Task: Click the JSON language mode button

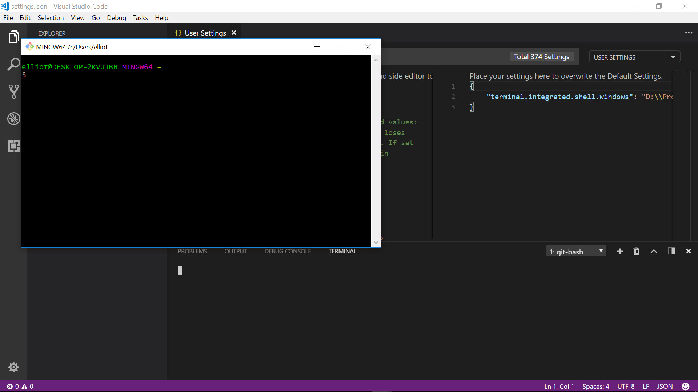Action: [665, 386]
